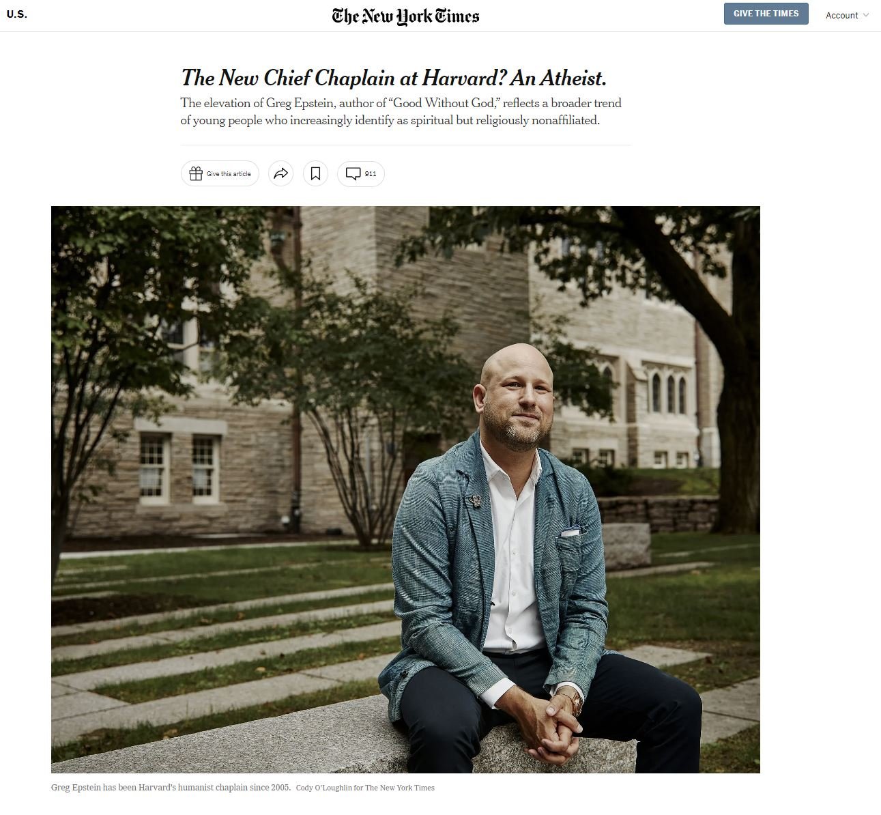The image size is (881, 815).
Task: Click the GIVE THE TIMES button
Action: coord(766,14)
